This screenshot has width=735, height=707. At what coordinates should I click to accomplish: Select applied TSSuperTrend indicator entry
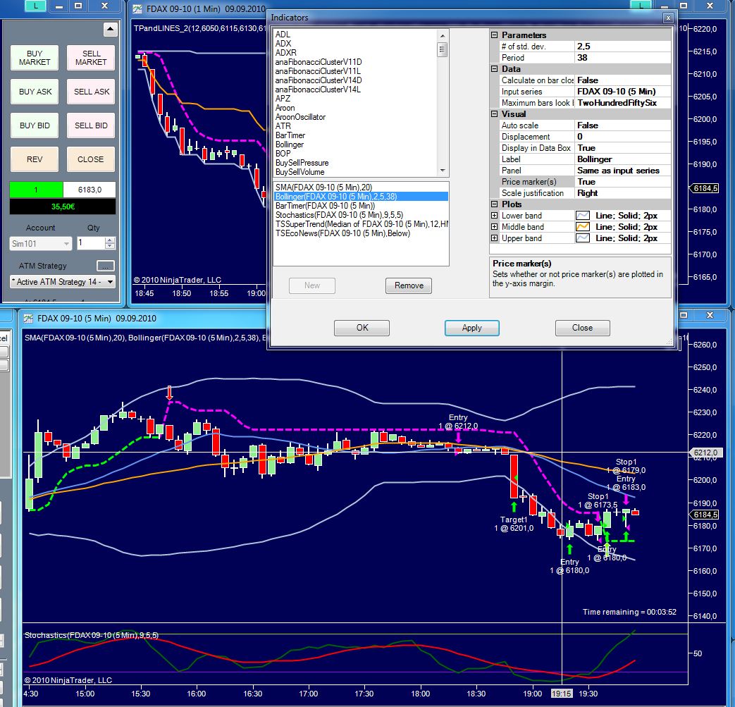[362, 224]
